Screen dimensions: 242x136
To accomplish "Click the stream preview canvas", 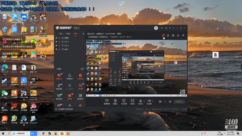I will 136,68.
